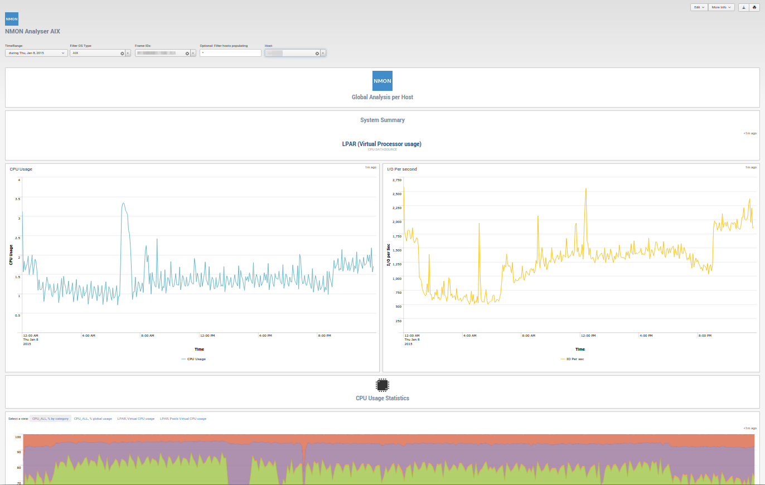Click the CPU Usage panel title
This screenshot has height=485, width=765.
21,169
